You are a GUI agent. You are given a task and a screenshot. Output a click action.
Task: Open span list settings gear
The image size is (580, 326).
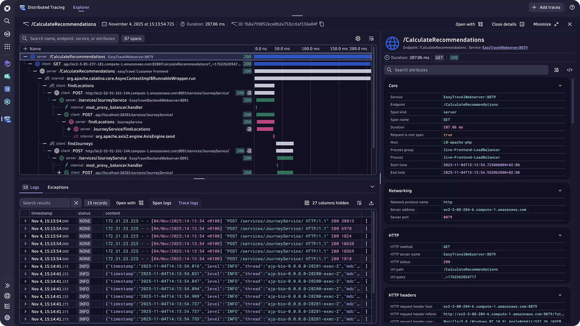358,38
